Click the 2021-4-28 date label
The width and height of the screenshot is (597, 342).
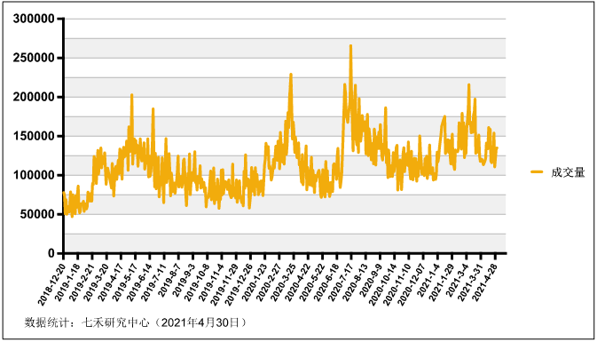pyautogui.click(x=485, y=282)
